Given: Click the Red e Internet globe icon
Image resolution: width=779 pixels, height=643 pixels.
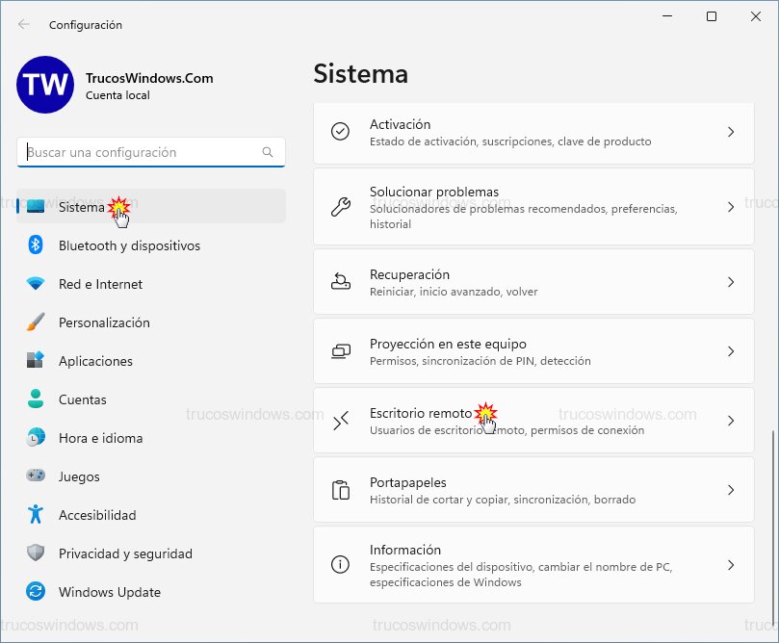Looking at the screenshot, I should tap(35, 284).
